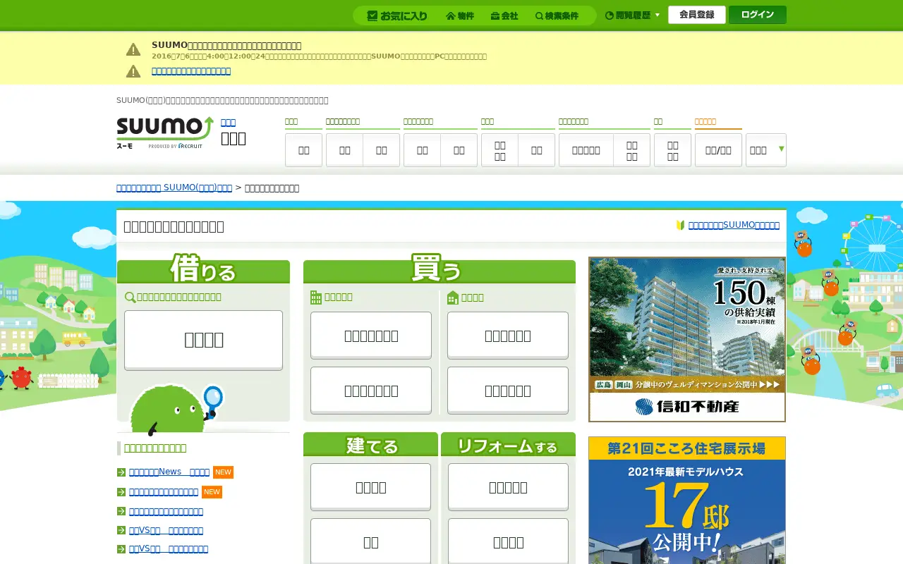The image size is (903, 564).
Task: Click the small blue link right of SUUMO logo
Action: tap(229, 122)
